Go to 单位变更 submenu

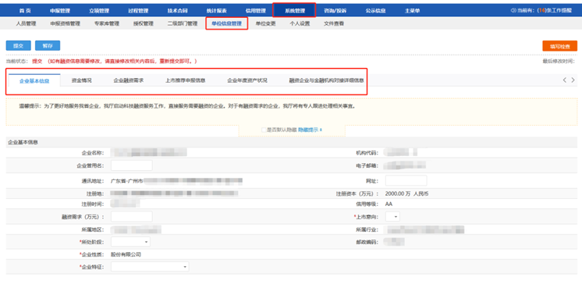pos(266,23)
